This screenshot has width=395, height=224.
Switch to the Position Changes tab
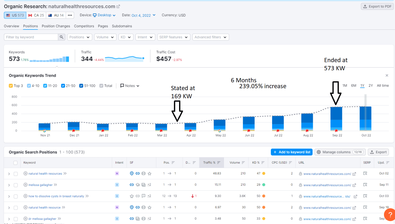point(56,26)
